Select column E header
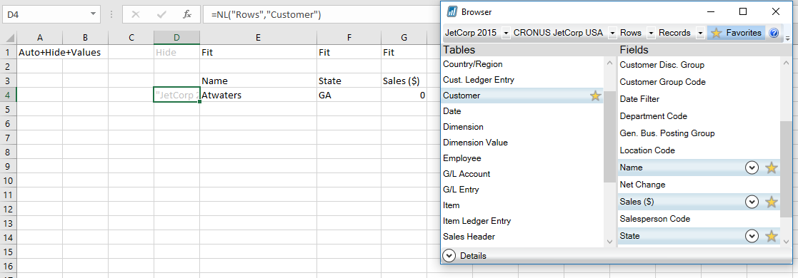The image size is (798, 278). point(258,37)
